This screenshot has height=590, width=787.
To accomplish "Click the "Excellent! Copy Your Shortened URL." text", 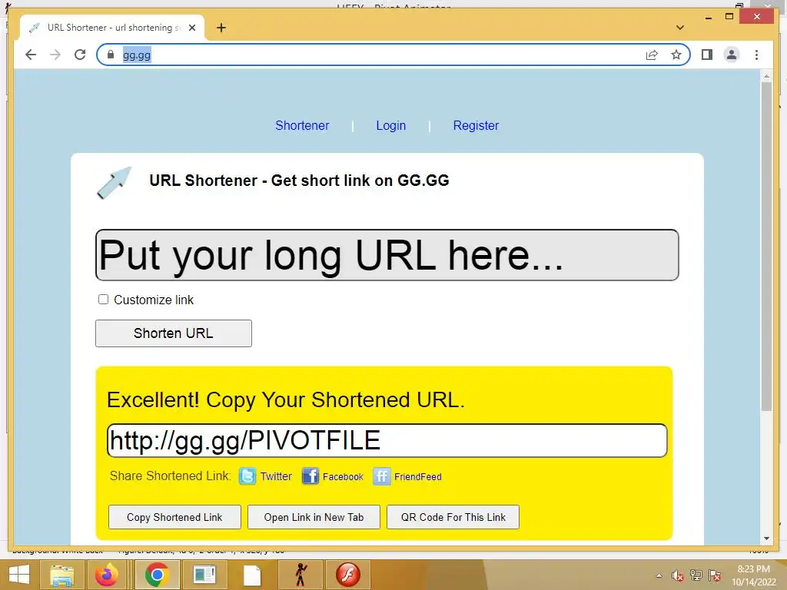I will (286, 400).
